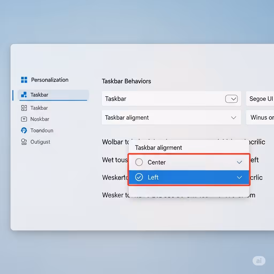274x274 pixels.
Task: Click the Weskerto setting text
Action: [x=115, y=178]
